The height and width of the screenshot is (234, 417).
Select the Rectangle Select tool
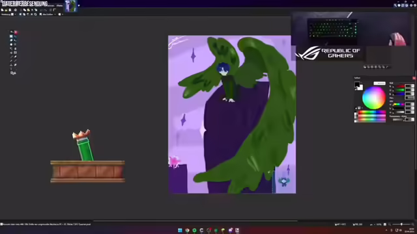tap(11, 36)
